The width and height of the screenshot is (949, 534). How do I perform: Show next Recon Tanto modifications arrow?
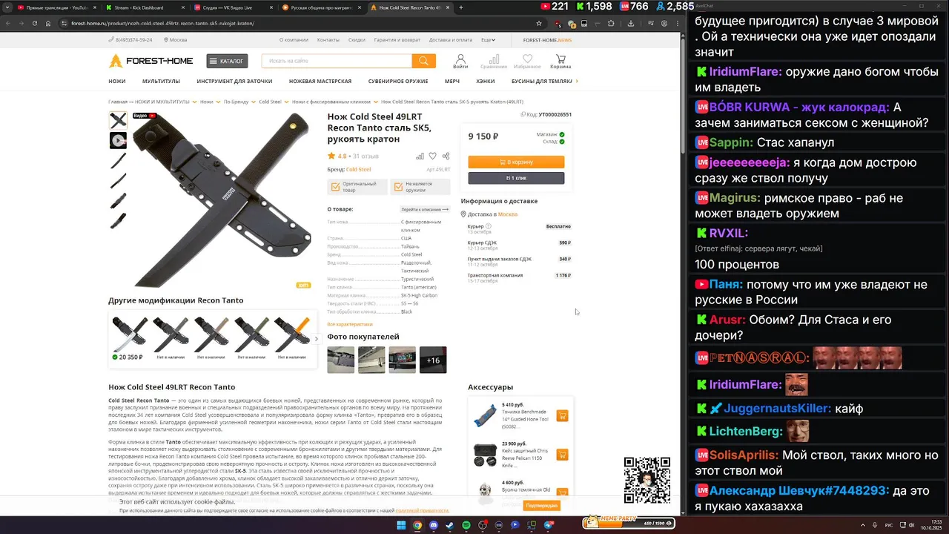click(317, 339)
